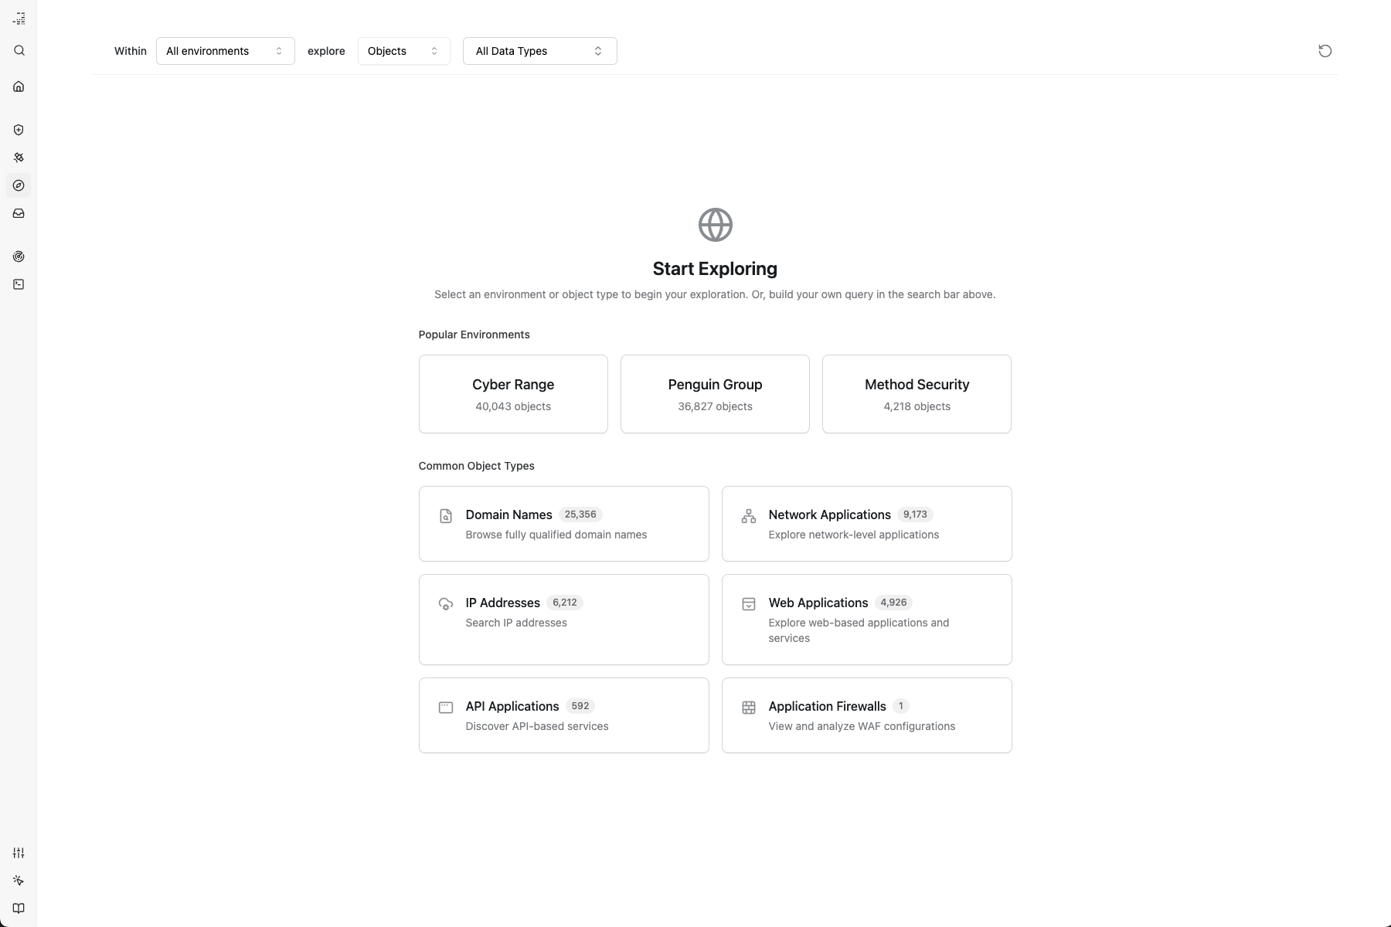1391x927 pixels.
Task: Open the Objects explore dropdown
Action: [x=403, y=51]
